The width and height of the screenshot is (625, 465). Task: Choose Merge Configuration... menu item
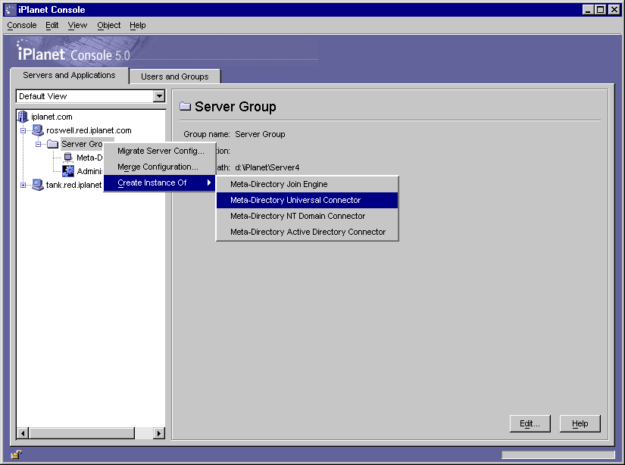(160, 167)
